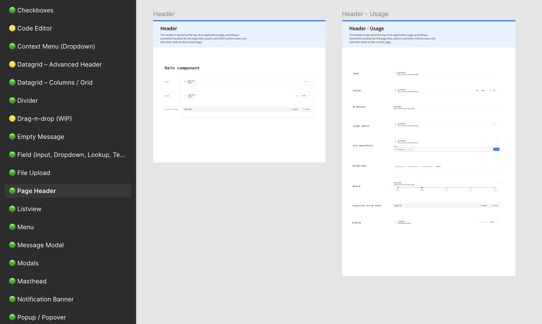Open the Notification Banner page
This screenshot has width=542, height=324.
coord(68,299)
